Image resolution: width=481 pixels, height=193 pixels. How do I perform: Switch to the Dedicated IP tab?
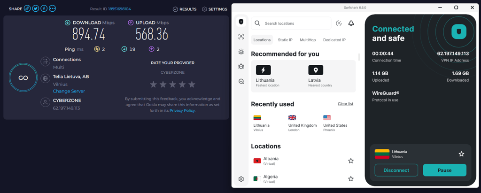tap(334, 40)
